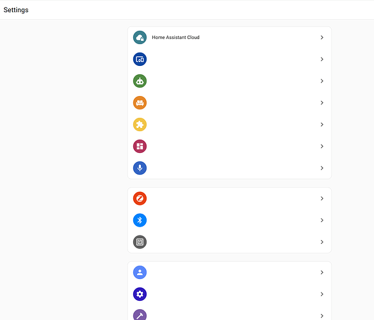Screen dimensions: 374x320
Task: Select the blue microphone voice assistants icon
Action: 140,168
